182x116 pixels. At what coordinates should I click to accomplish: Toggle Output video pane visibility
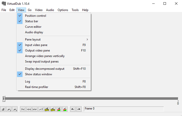pos(54,50)
